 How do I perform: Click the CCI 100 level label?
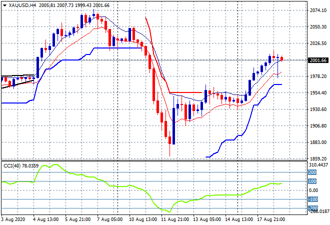(312, 181)
